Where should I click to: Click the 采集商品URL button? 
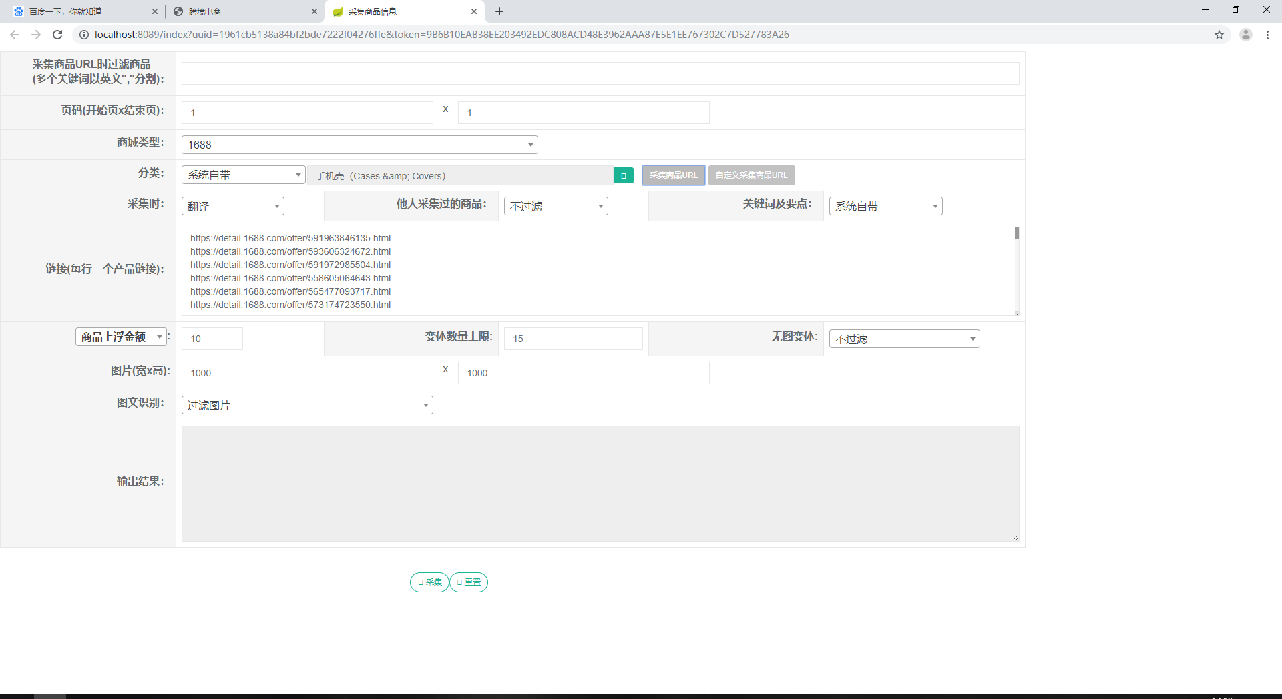click(x=673, y=175)
